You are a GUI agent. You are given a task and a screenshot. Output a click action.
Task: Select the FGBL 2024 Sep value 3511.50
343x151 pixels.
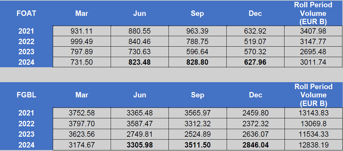197,145
